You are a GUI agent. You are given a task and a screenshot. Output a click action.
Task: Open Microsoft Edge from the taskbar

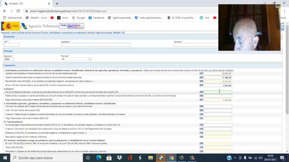click(99, 158)
